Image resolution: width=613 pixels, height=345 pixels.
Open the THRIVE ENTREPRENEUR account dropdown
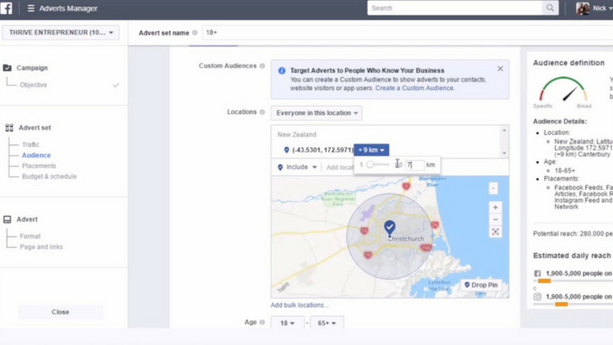[x=60, y=32]
